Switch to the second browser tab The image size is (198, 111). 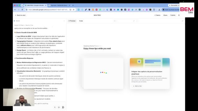(x=59, y=6)
